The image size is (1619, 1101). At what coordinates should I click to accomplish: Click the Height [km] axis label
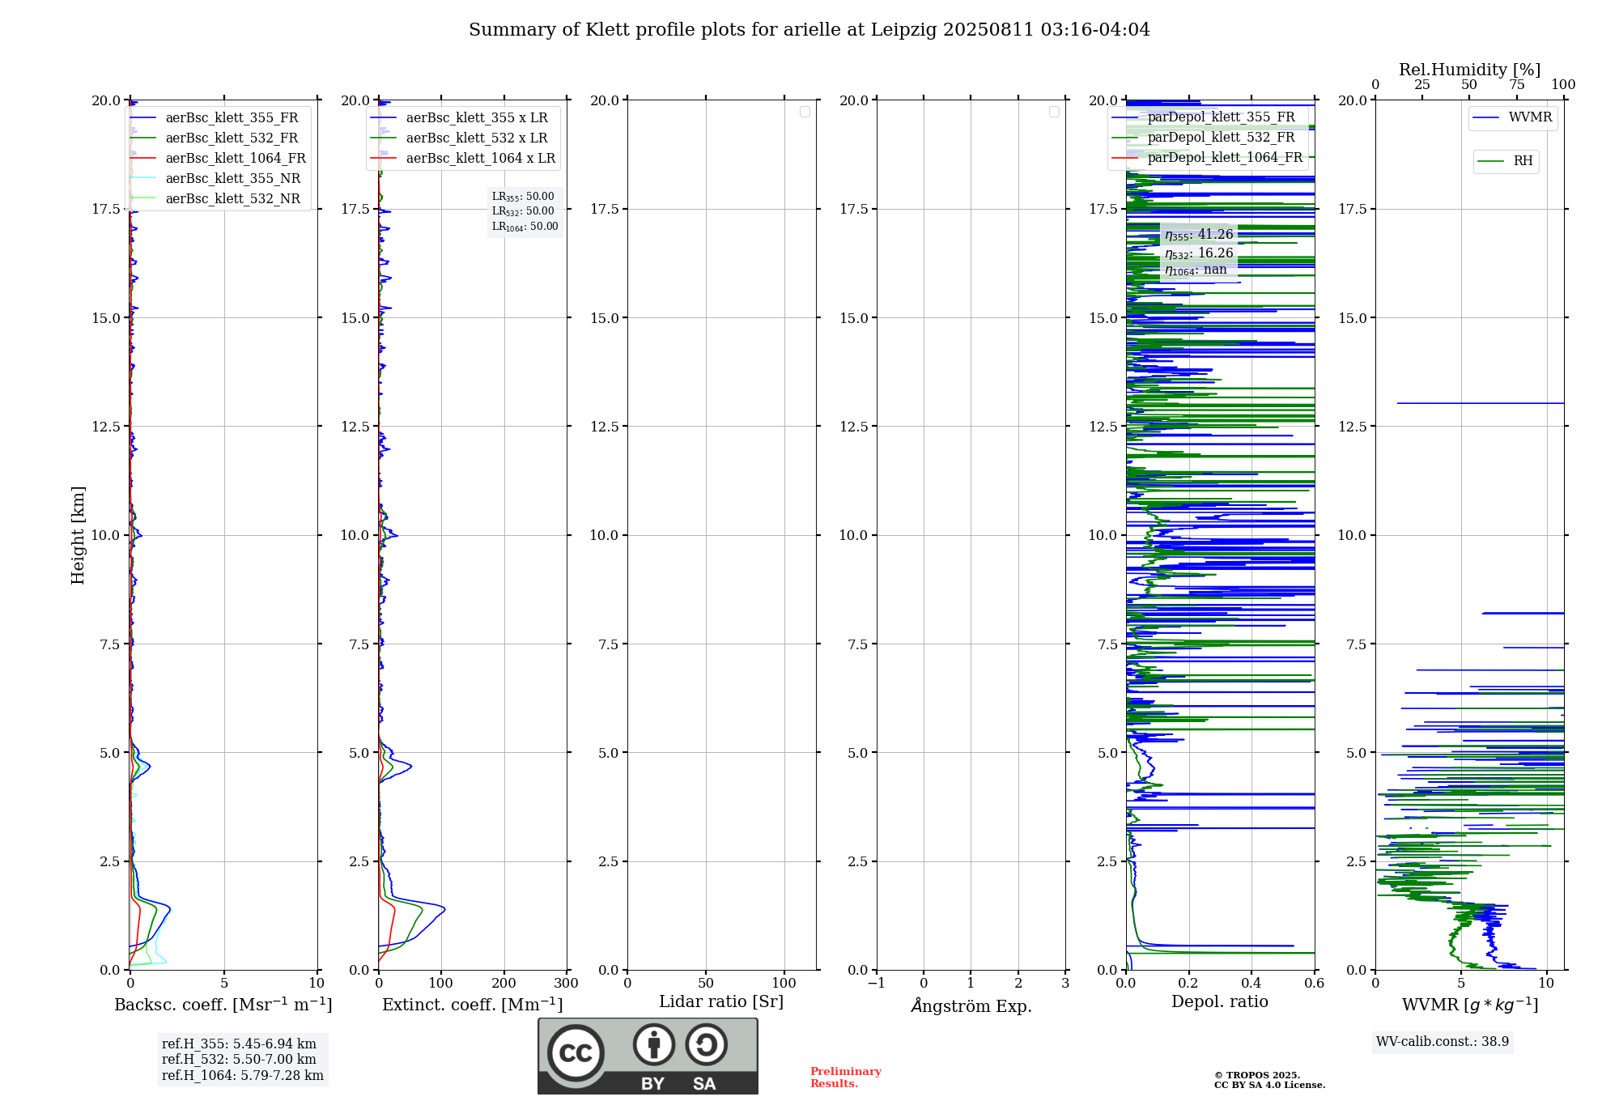pyautogui.click(x=78, y=535)
